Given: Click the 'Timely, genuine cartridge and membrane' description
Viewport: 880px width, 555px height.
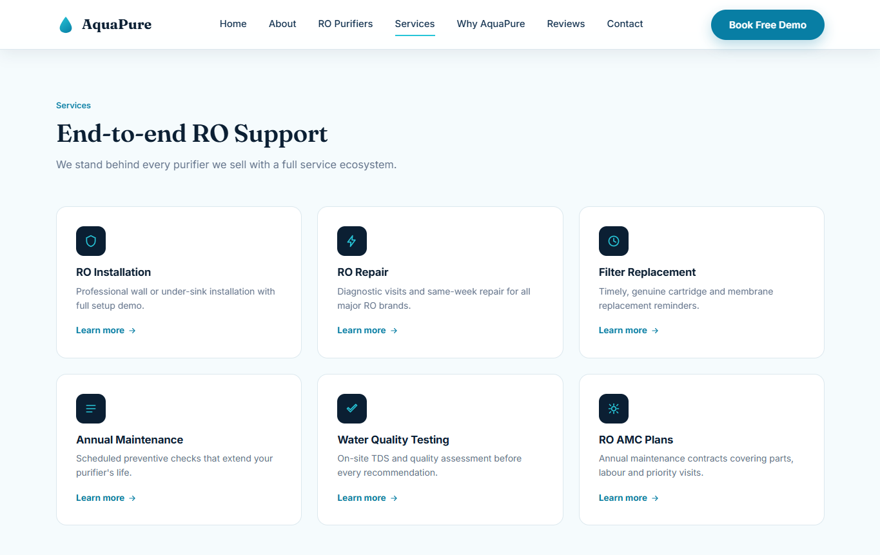Looking at the screenshot, I should 686,298.
